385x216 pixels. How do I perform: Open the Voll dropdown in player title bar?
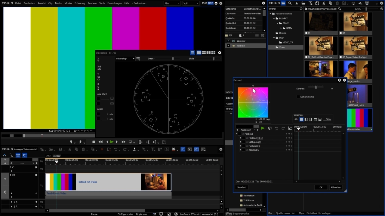(x=191, y=3)
